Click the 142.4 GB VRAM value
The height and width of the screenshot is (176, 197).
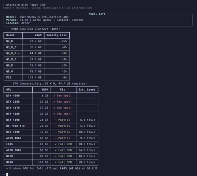pyautogui.click(x=35, y=77)
